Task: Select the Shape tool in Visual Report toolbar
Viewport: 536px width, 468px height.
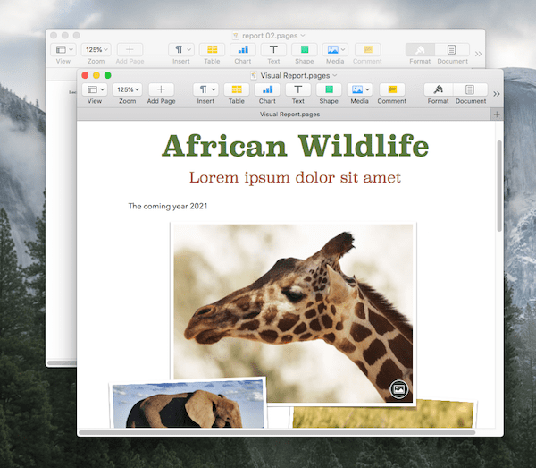Action: [x=329, y=89]
